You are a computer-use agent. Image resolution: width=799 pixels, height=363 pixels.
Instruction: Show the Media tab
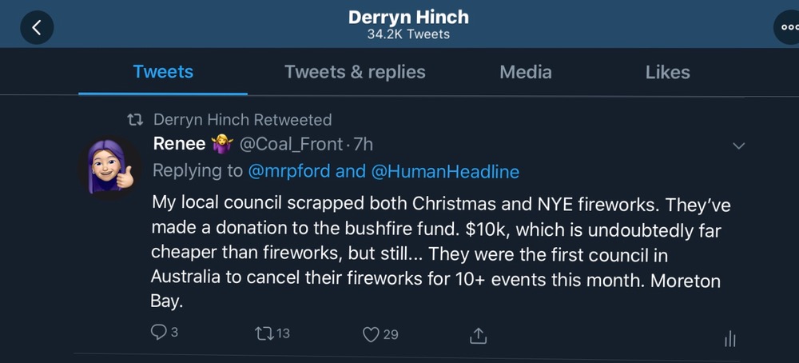coord(526,72)
